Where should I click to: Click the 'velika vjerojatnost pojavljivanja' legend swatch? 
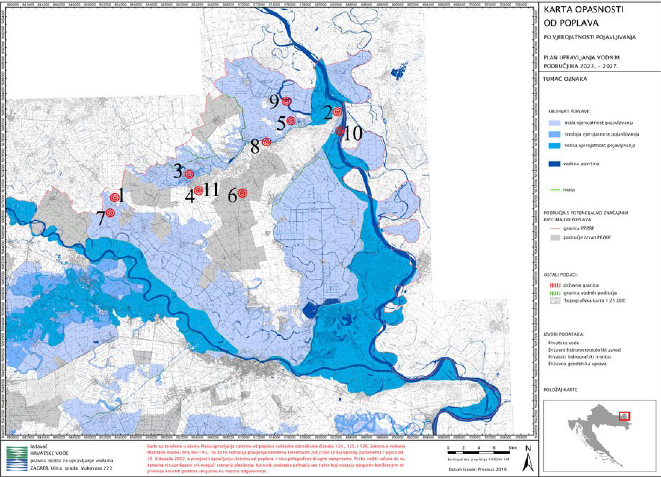coord(554,146)
